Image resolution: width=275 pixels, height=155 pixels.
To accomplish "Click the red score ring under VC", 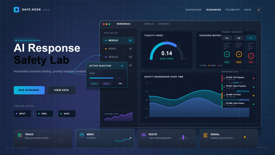I will (x=251, y=56).
